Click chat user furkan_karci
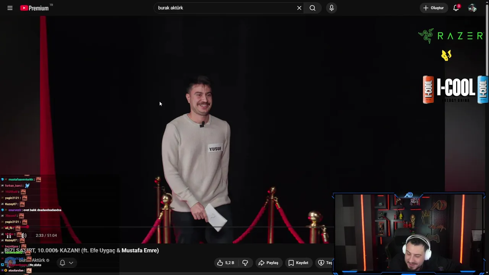This screenshot has height=275, width=489. pyautogui.click(x=13, y=186)
